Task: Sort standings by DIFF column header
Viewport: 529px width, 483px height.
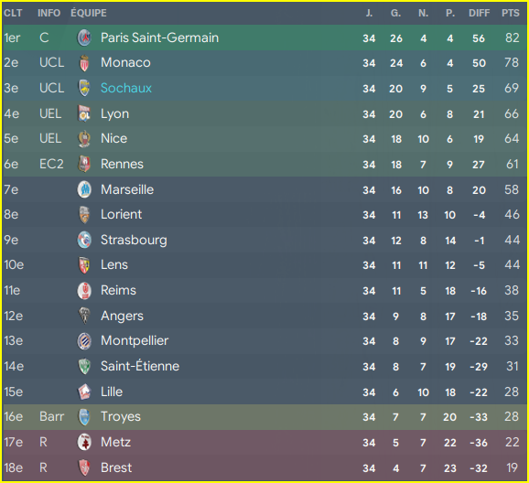Action: point(479,13)
